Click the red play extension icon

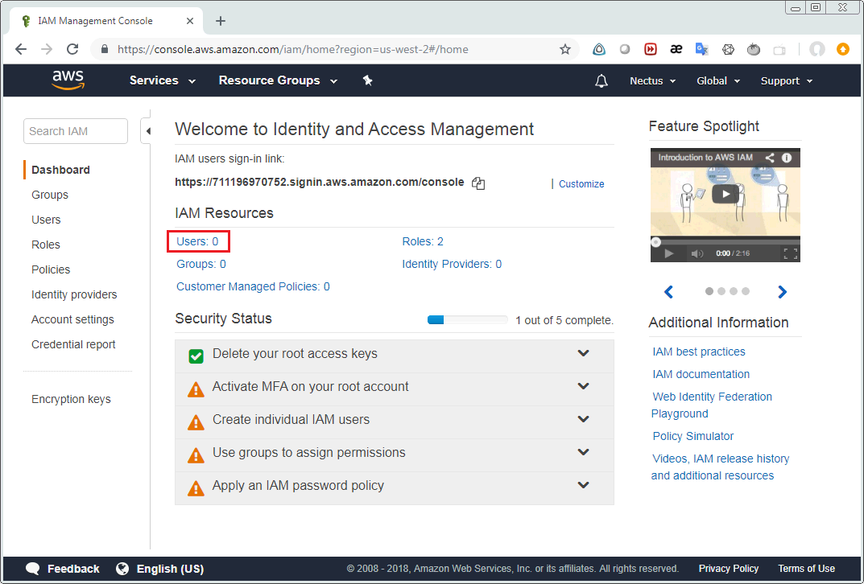click(650, 49)
